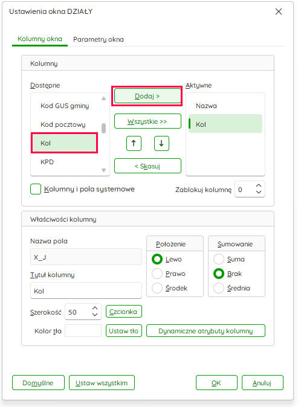Increase Szerokość value with up arrow
The image size is (298, 407).
tap(95, 308)
